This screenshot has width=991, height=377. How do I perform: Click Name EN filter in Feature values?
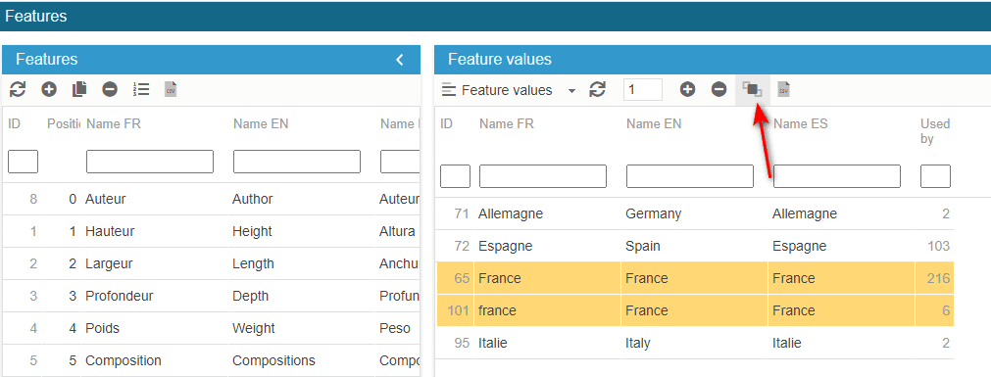pos(689,176)
